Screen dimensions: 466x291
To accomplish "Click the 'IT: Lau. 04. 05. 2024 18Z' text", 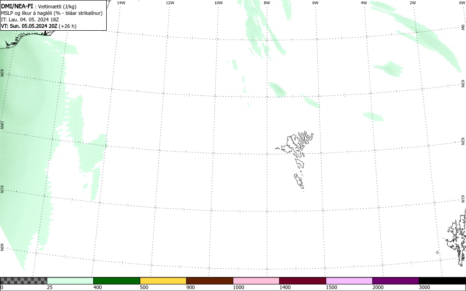I will point(30,20).
